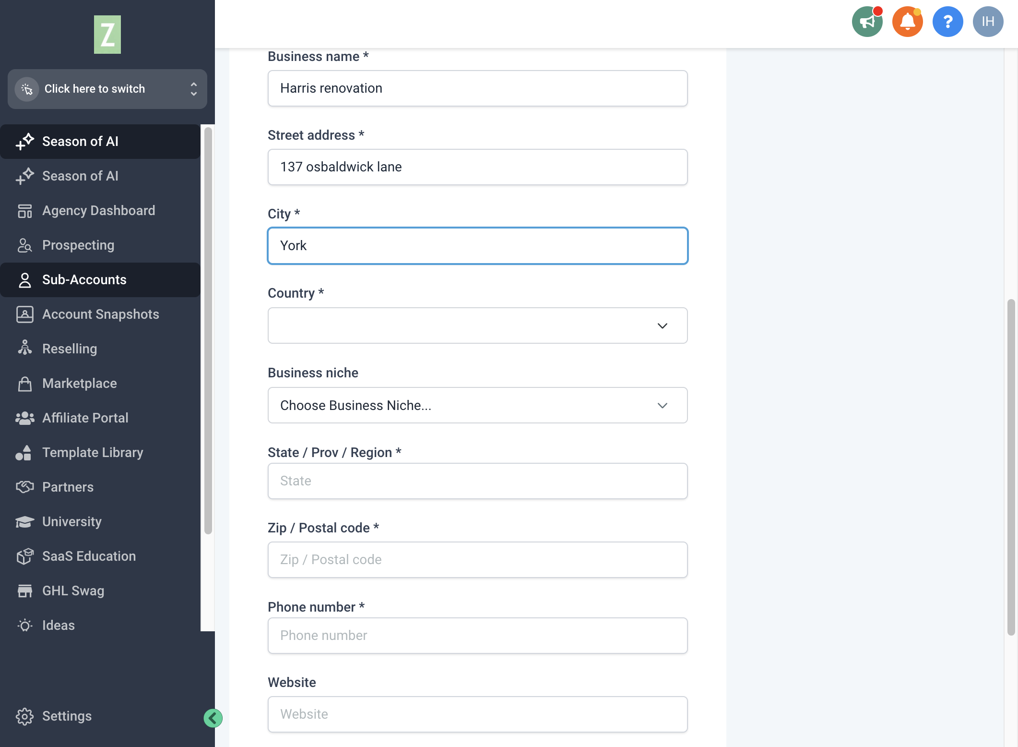Click the Account Snapshots icon

24,314
